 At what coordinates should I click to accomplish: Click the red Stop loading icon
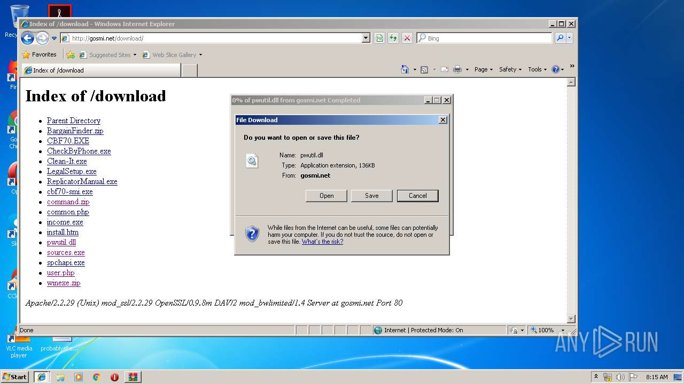(x=407, y=38)
